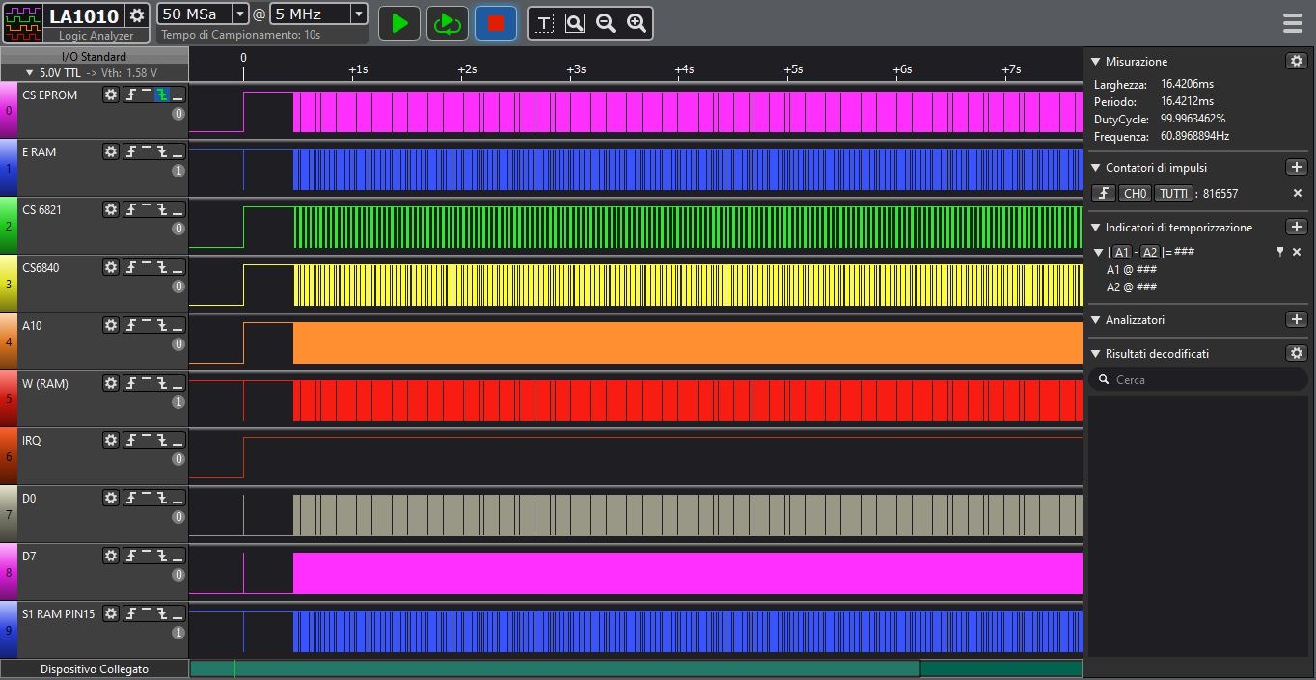The image size is (1316, 680).
Task: Delete the A1-A2 timing marker pair
Action: [1297, 252]
